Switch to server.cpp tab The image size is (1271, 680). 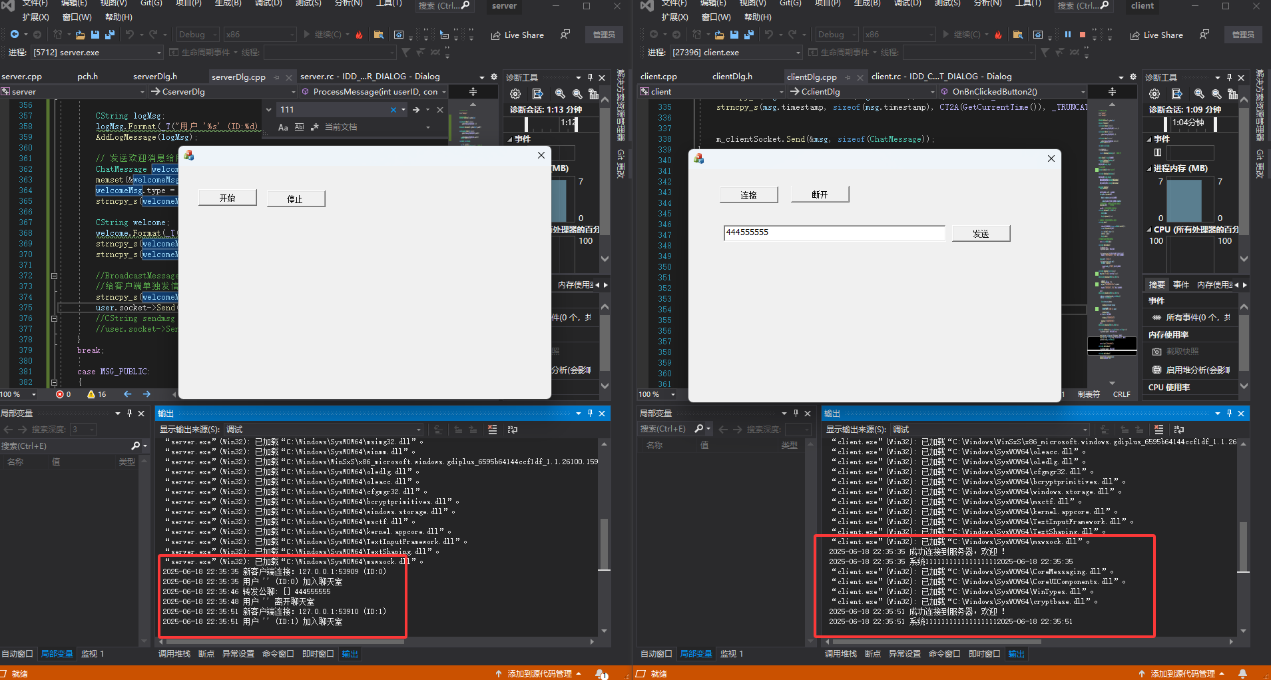pos(21,77)
